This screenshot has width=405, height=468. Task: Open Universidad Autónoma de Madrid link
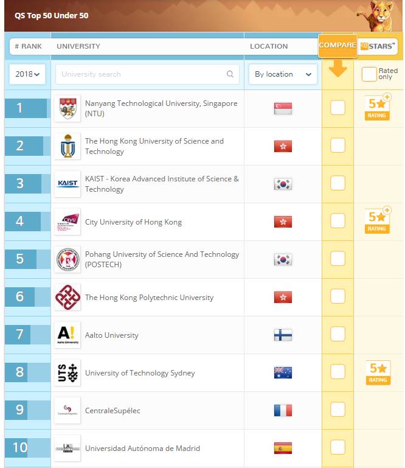point(142,448)
